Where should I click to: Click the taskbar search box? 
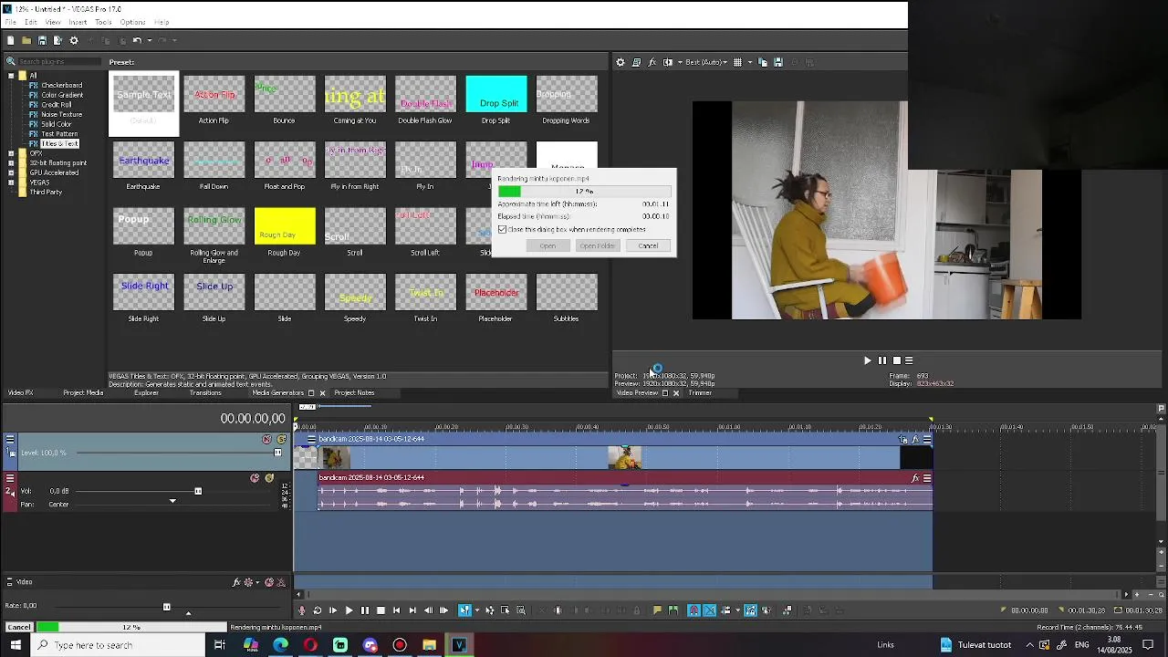(x=119, y=645)
